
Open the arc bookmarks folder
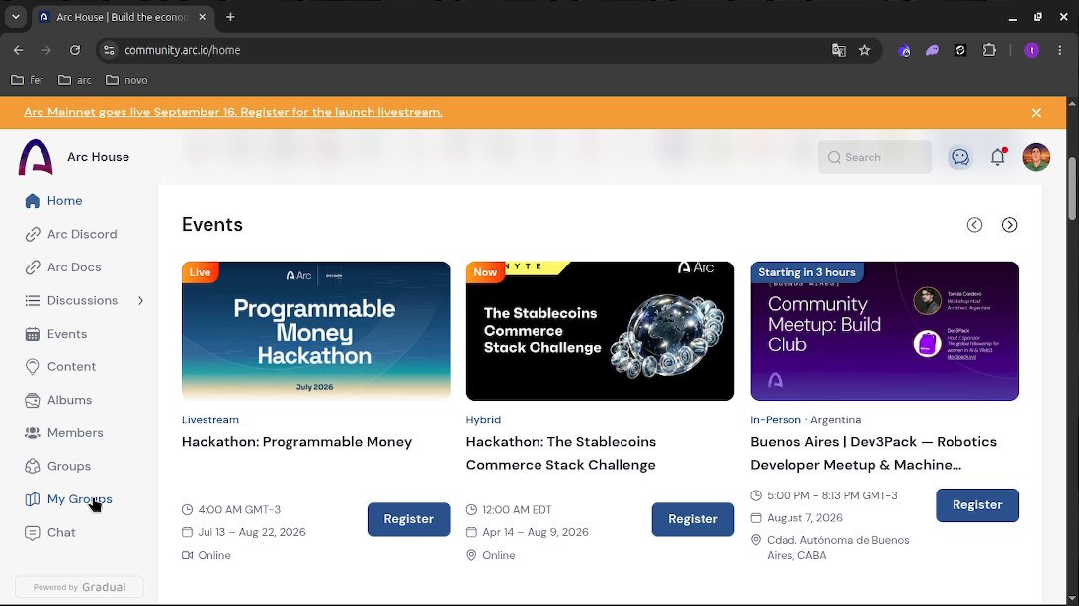click(75, 80)
